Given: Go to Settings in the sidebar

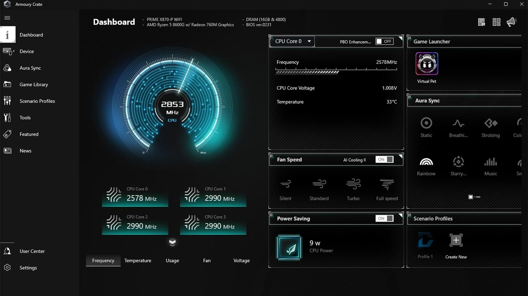Looking at the screenshot, I should tap(28, 268).
